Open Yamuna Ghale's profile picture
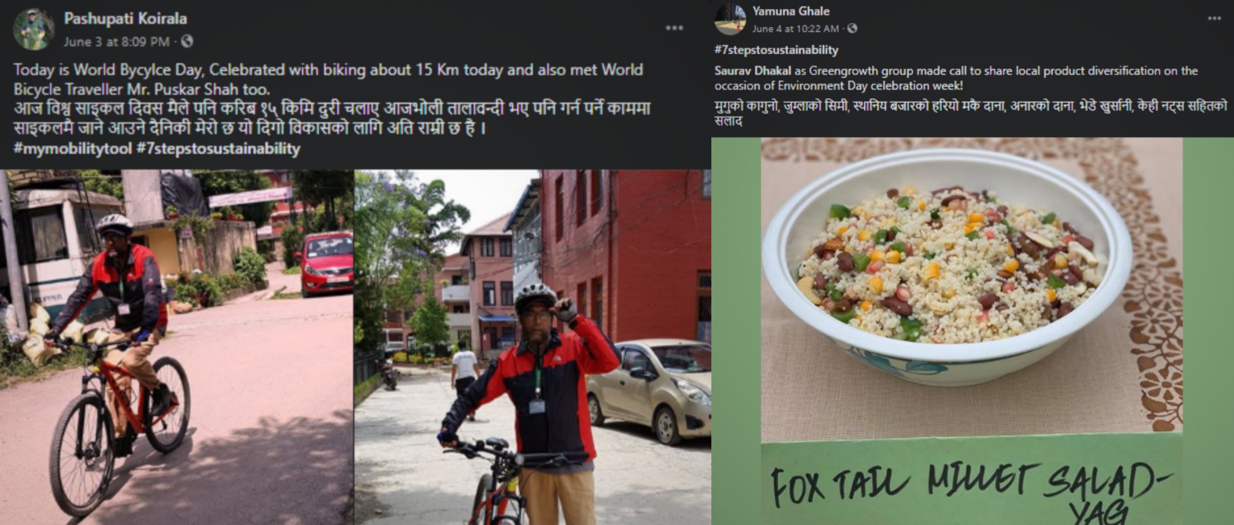Screen dimensions: 1234x525 click(x=730, y=18)
